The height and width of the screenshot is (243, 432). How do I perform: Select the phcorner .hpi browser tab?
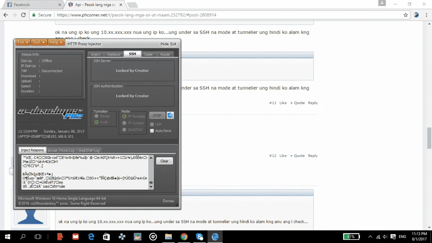pos(94,5)
